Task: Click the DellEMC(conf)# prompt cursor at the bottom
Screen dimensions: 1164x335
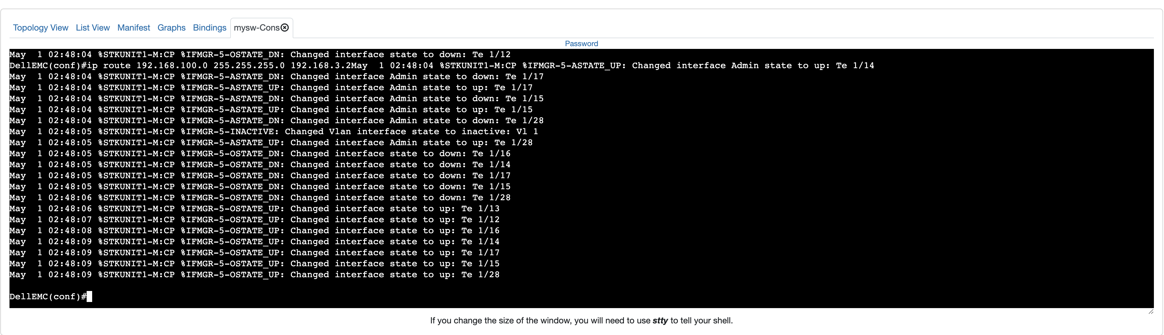Action: pos(89,297)
